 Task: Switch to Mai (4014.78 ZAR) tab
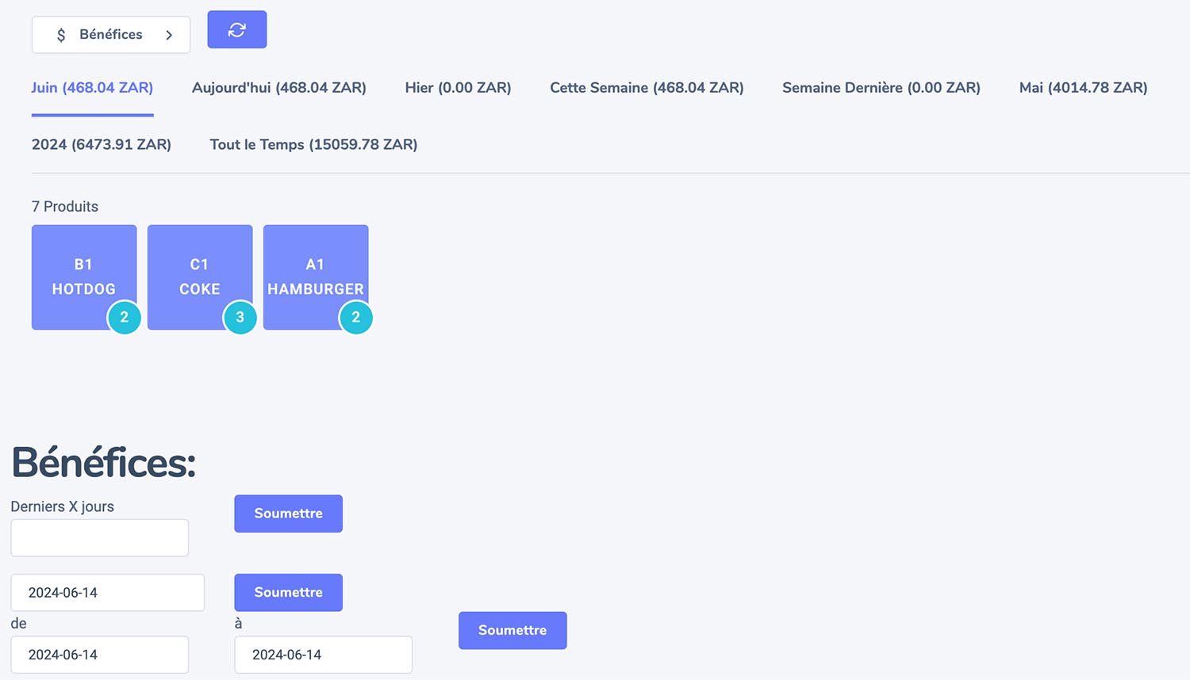(x=1083, y=88)
